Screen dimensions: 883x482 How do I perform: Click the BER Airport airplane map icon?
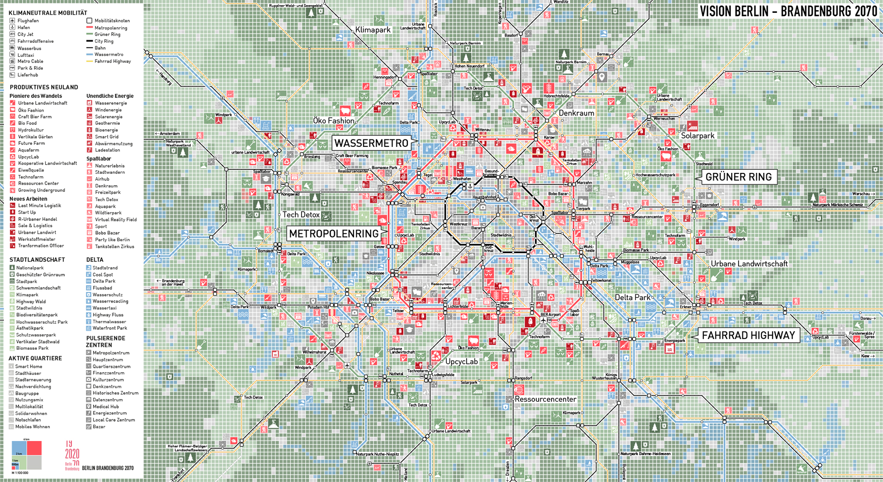pyautogui.click(x=543, y=320)
